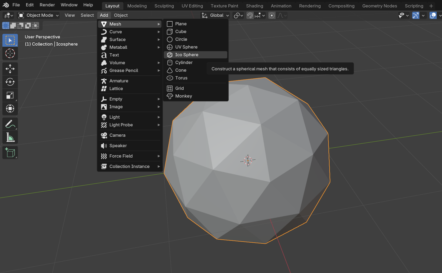Toggle proportional editing button
The height and width of the screenshot is (273, 442).
click(272, 15)
